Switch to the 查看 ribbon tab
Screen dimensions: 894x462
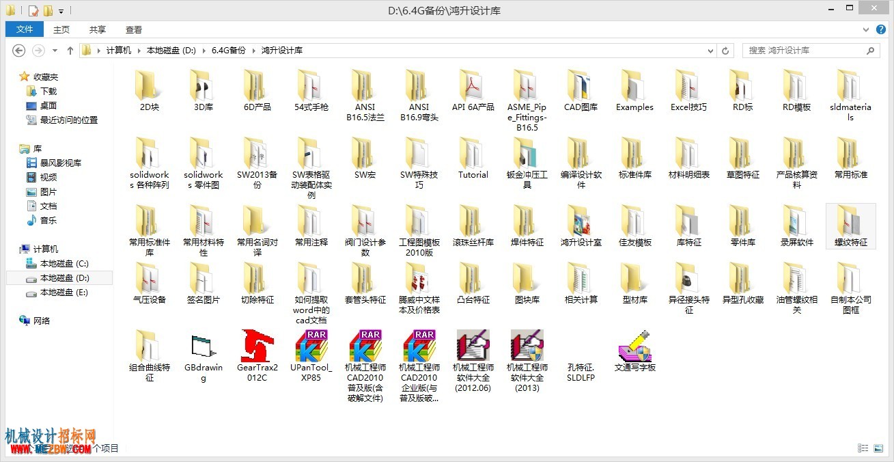[134, 29]
